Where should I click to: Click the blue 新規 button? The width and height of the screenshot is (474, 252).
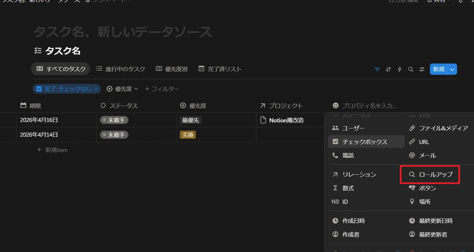coord(438,69)
